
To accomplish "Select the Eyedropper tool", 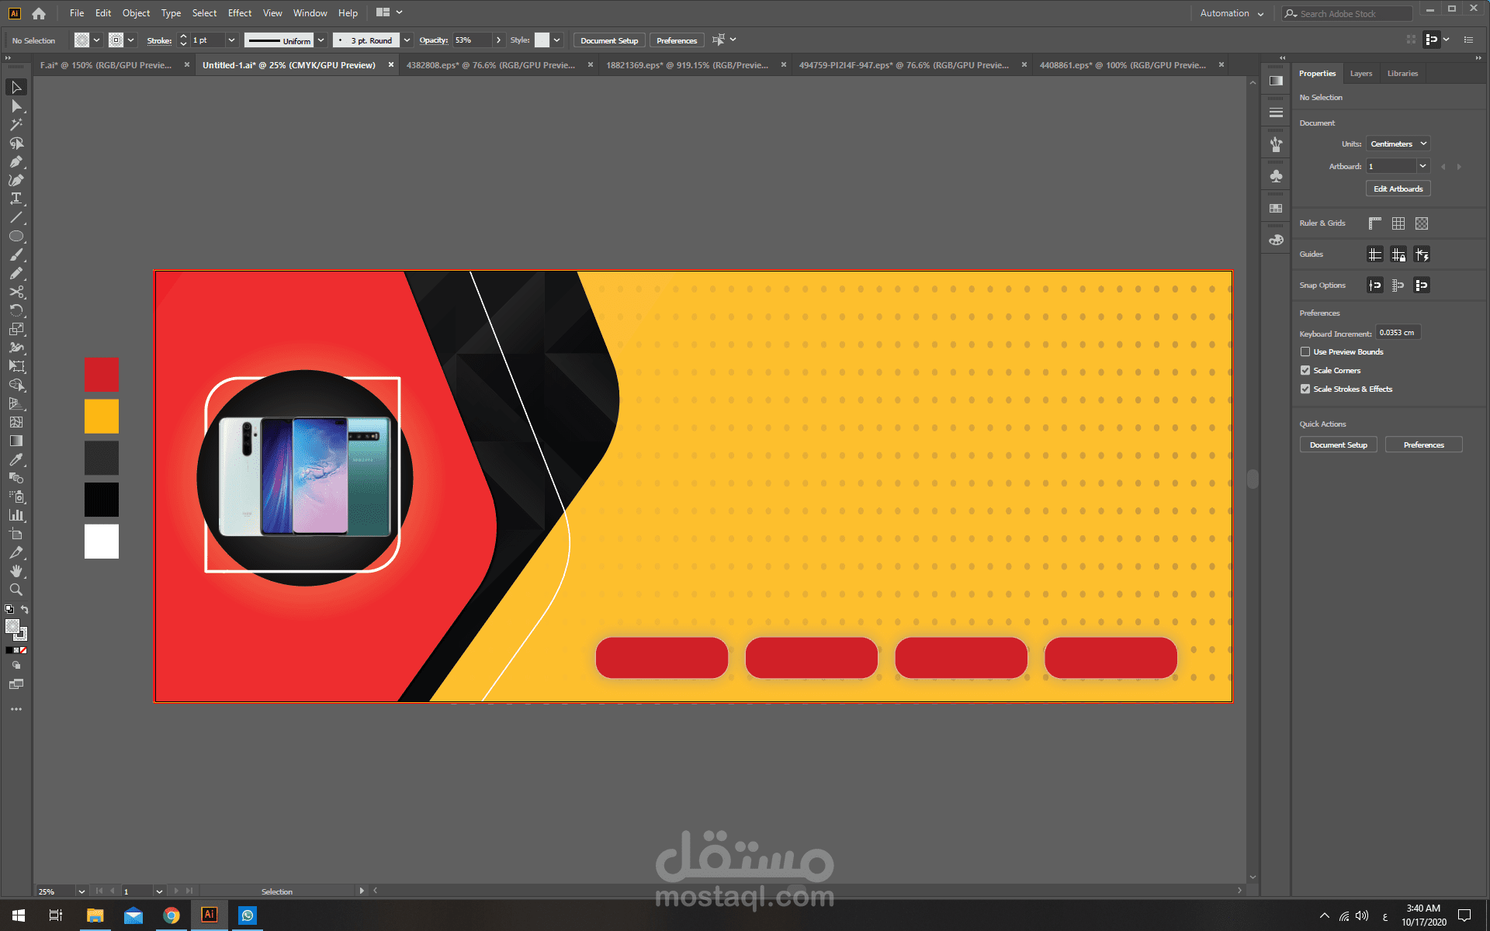I will 16,459.
